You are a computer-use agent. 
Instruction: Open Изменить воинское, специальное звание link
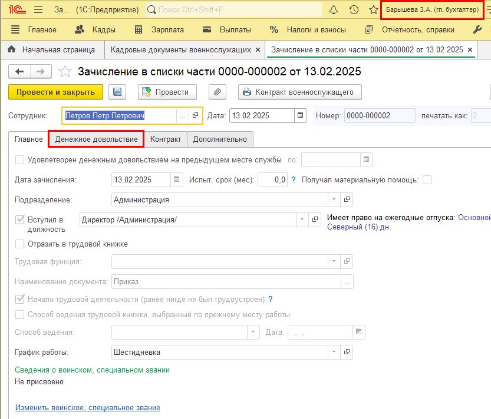88,407
